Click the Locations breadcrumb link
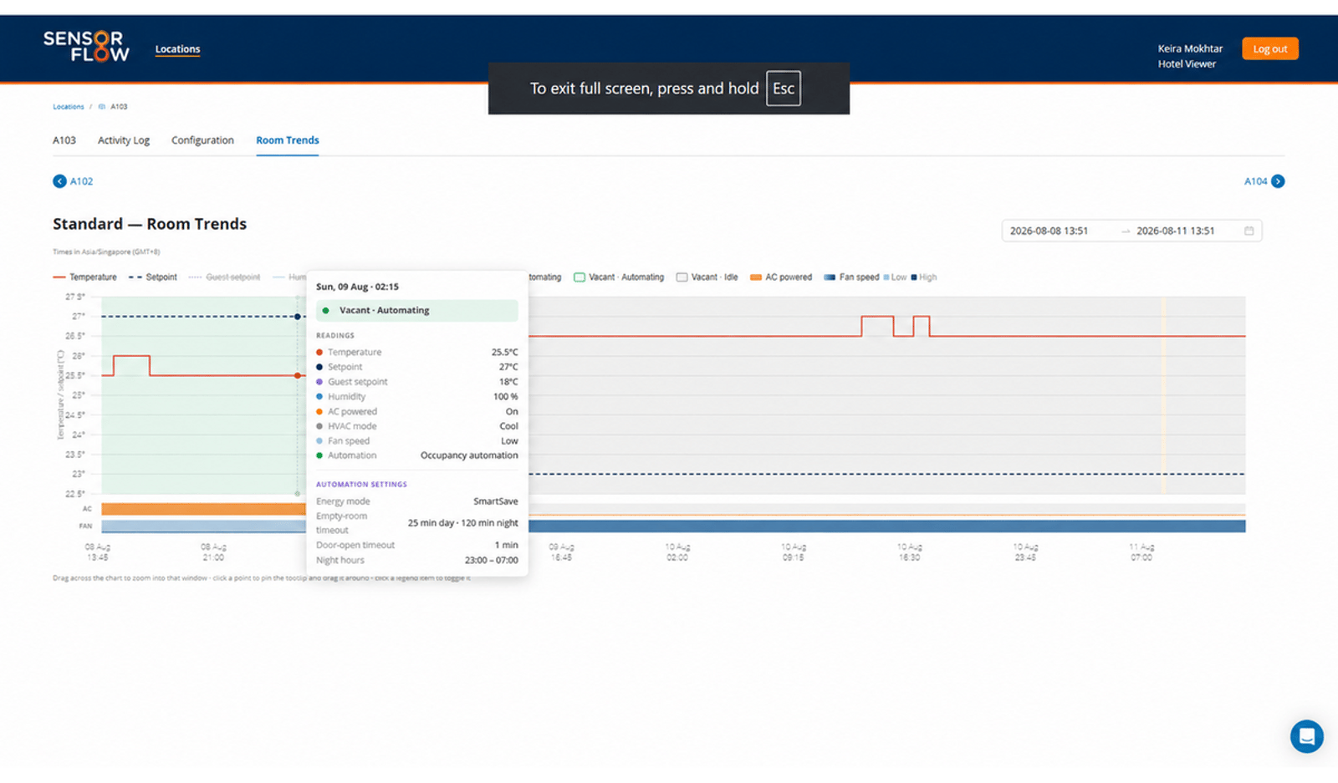Image resolution: width=1338 pixels, height=783 pixels. 69,107
